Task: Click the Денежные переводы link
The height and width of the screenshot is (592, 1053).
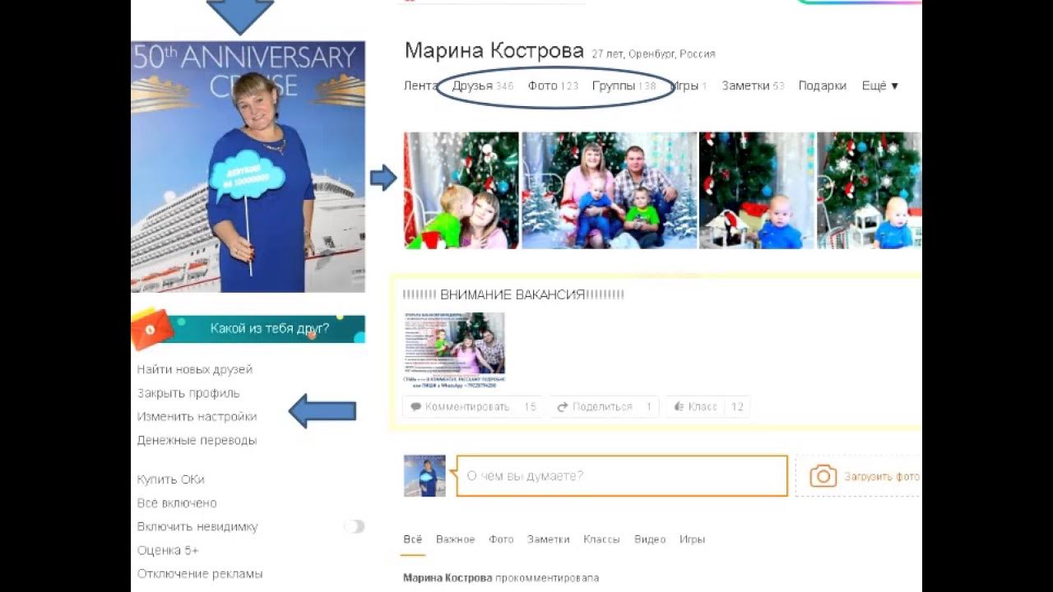Action: pyautogui.click(x=197, y=440)
